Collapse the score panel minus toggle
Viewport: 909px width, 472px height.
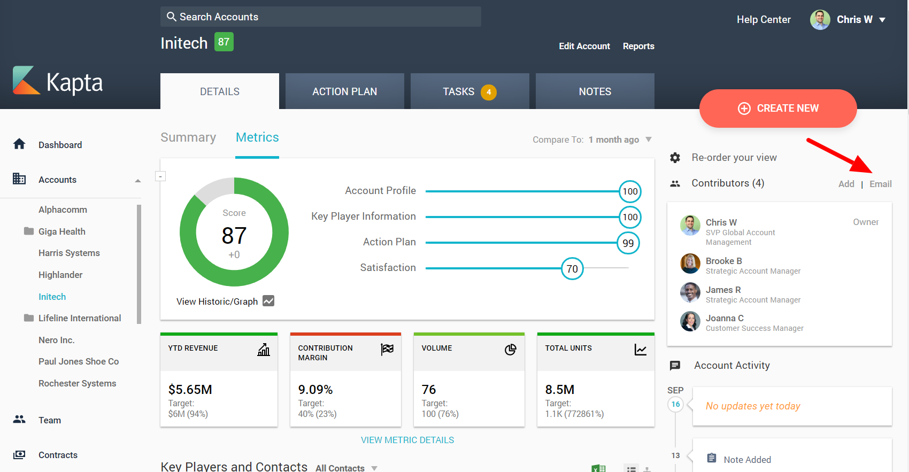pyautogui.click(x=160, y=176)
